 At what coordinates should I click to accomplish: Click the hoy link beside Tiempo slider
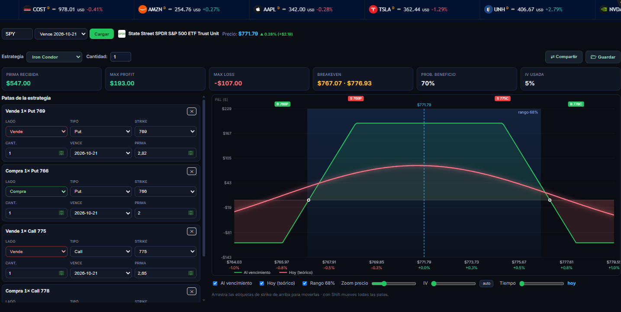coord(572,283)
